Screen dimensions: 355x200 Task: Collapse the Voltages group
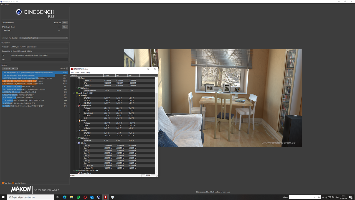point(77,96)
